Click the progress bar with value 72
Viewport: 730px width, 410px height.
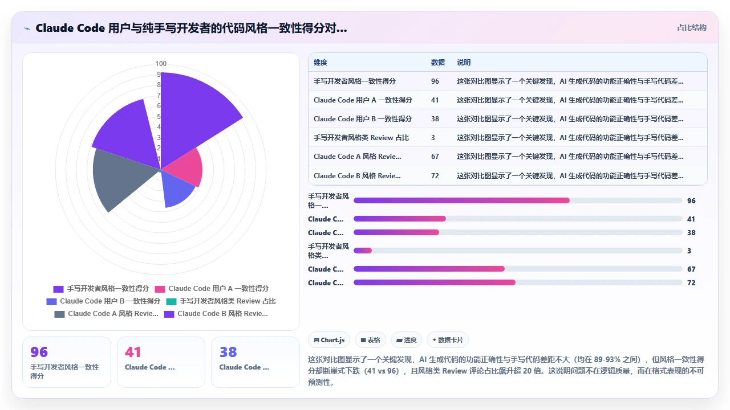pos(518,282)
